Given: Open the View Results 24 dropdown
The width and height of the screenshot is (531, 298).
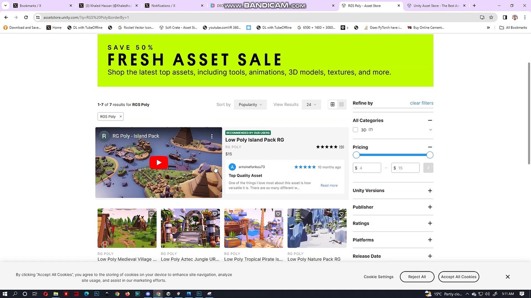Looking at the screenshot, I should pyautogui.click(x=311, y=105).
